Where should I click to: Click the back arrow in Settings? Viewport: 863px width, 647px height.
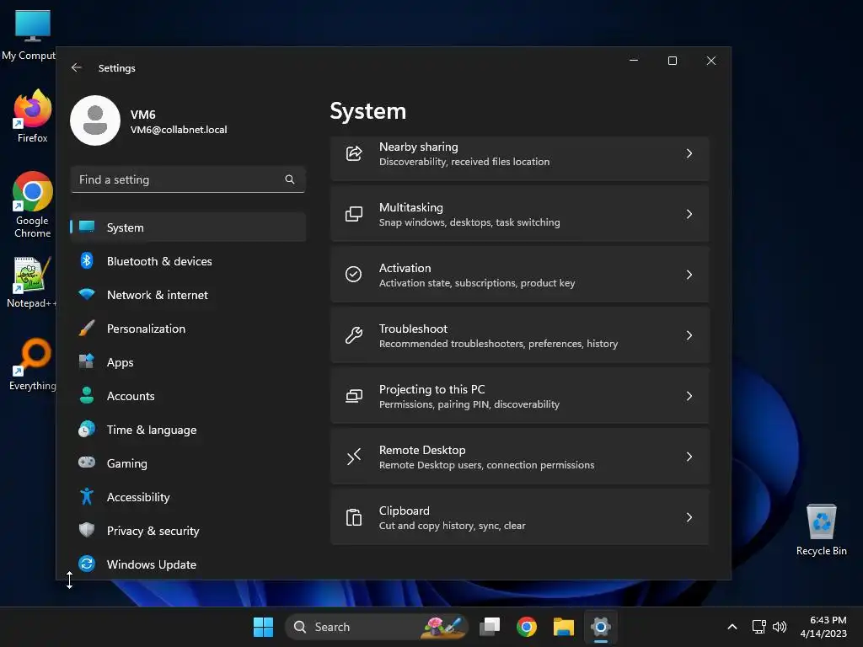[x=77, y=67]
